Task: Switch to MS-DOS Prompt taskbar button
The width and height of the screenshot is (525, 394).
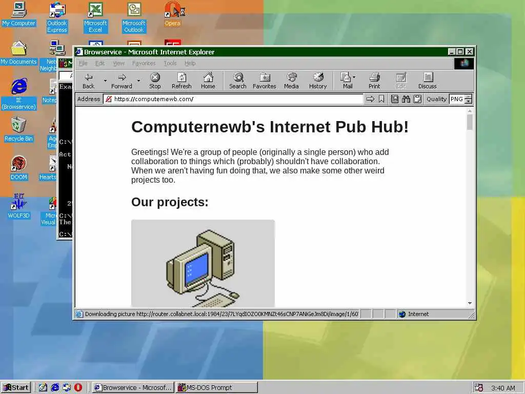Action: tap(217, 388)
